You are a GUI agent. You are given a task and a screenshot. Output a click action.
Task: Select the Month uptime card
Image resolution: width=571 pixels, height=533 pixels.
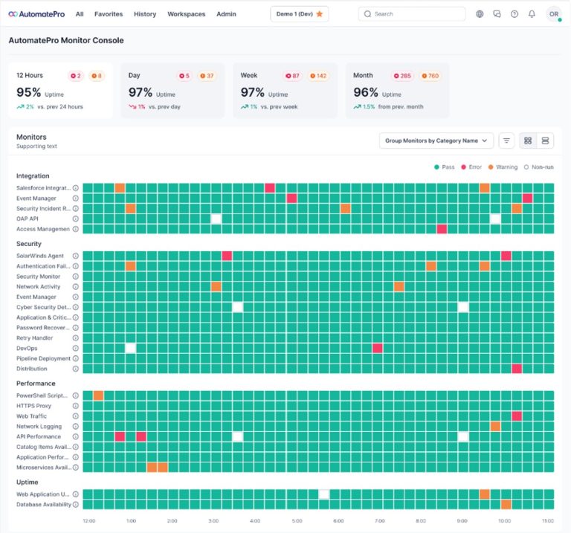point(398,90)
